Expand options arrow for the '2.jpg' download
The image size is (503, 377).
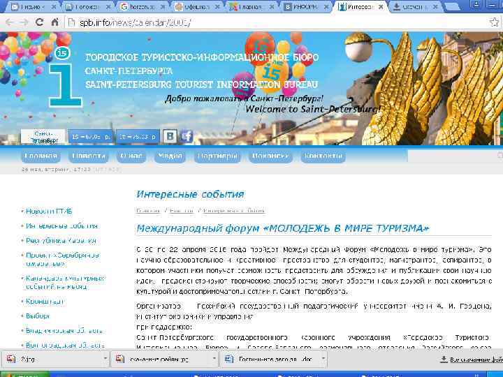[x=105, y=359]
